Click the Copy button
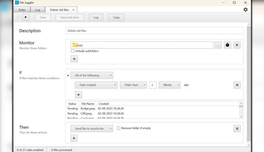 [x=116, y=17]
